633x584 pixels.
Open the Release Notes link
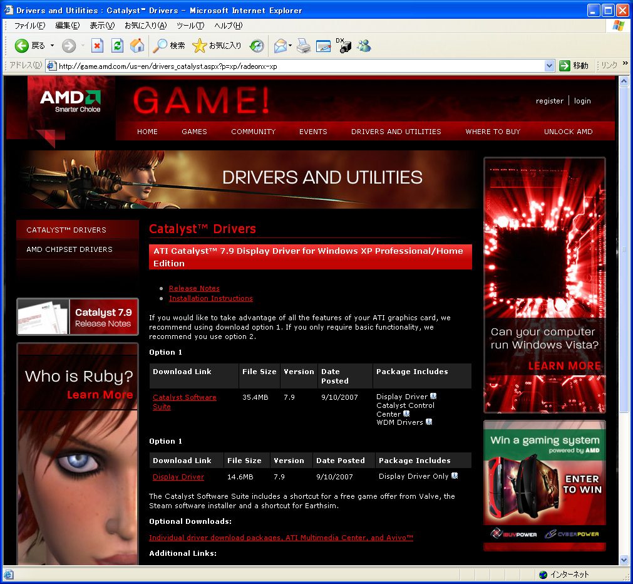pyautogui.click(x=194, y=288)
